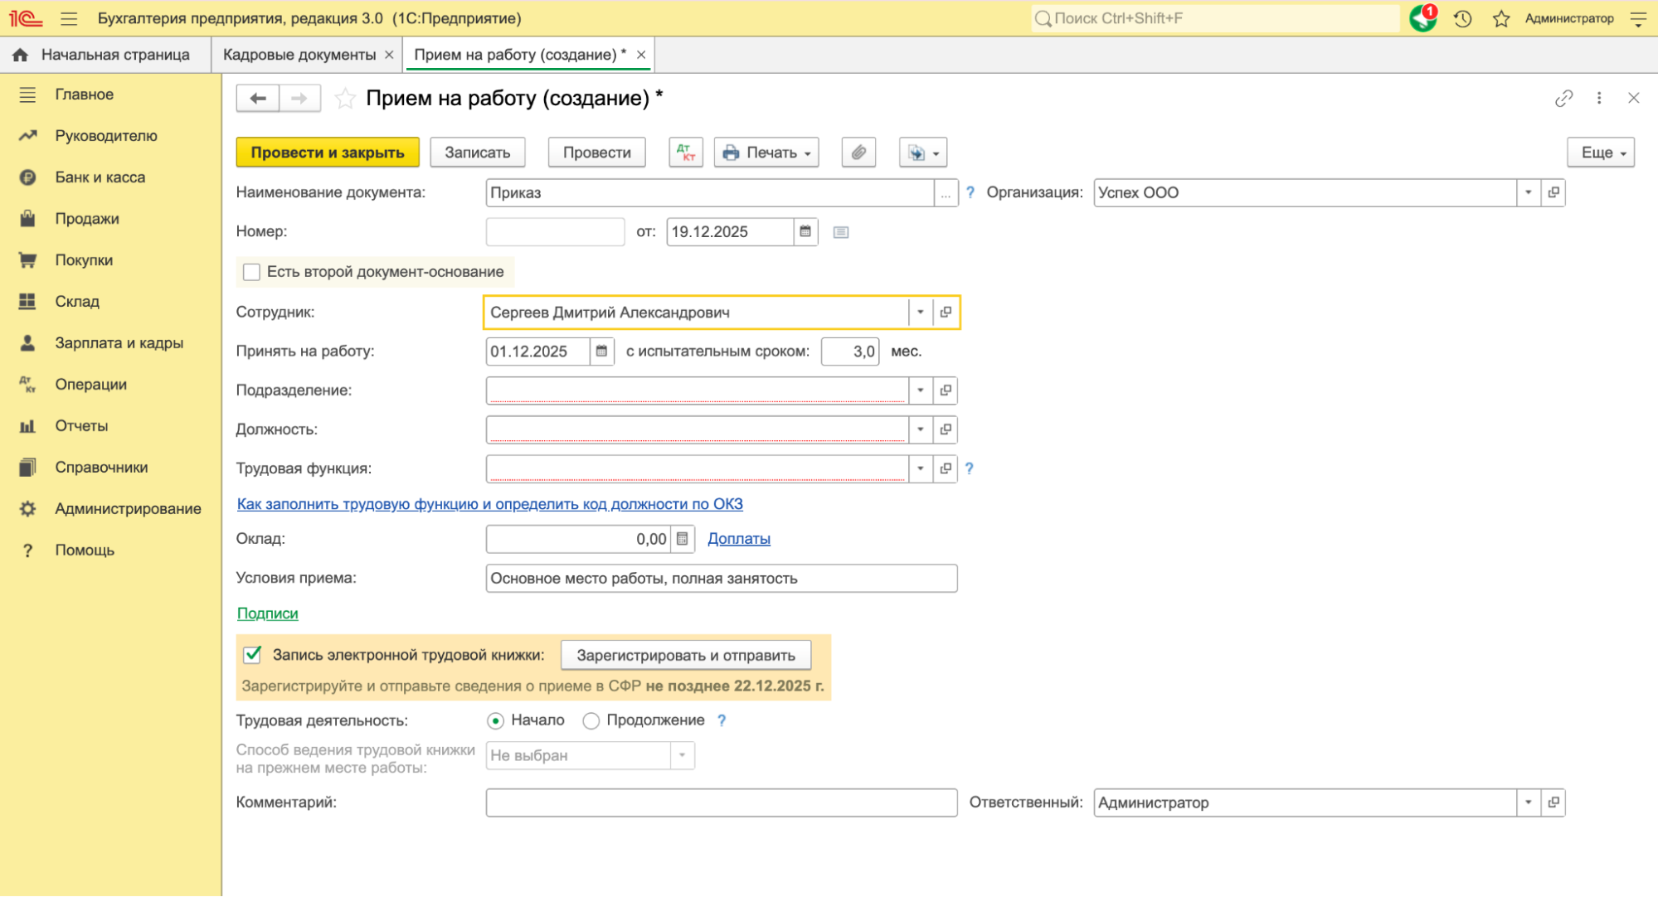Open calendar picker for hire date field
This screenshot has height=897, width=1658.
[x=601, y=352]
